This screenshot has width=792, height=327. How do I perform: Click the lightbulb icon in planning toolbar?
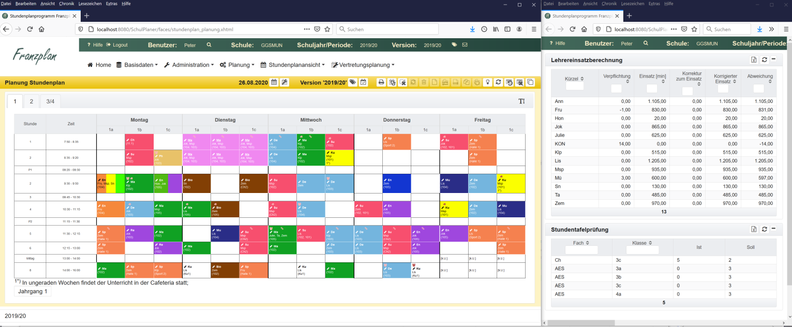[x=487, y=82]
